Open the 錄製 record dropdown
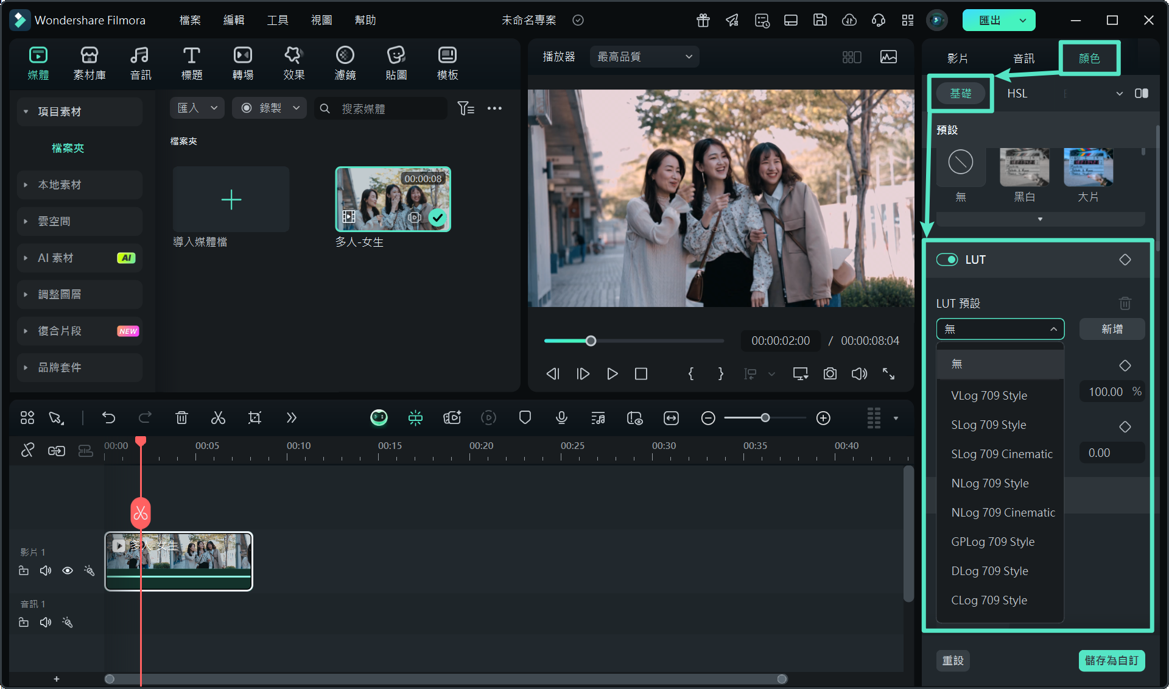 [270, 108]
